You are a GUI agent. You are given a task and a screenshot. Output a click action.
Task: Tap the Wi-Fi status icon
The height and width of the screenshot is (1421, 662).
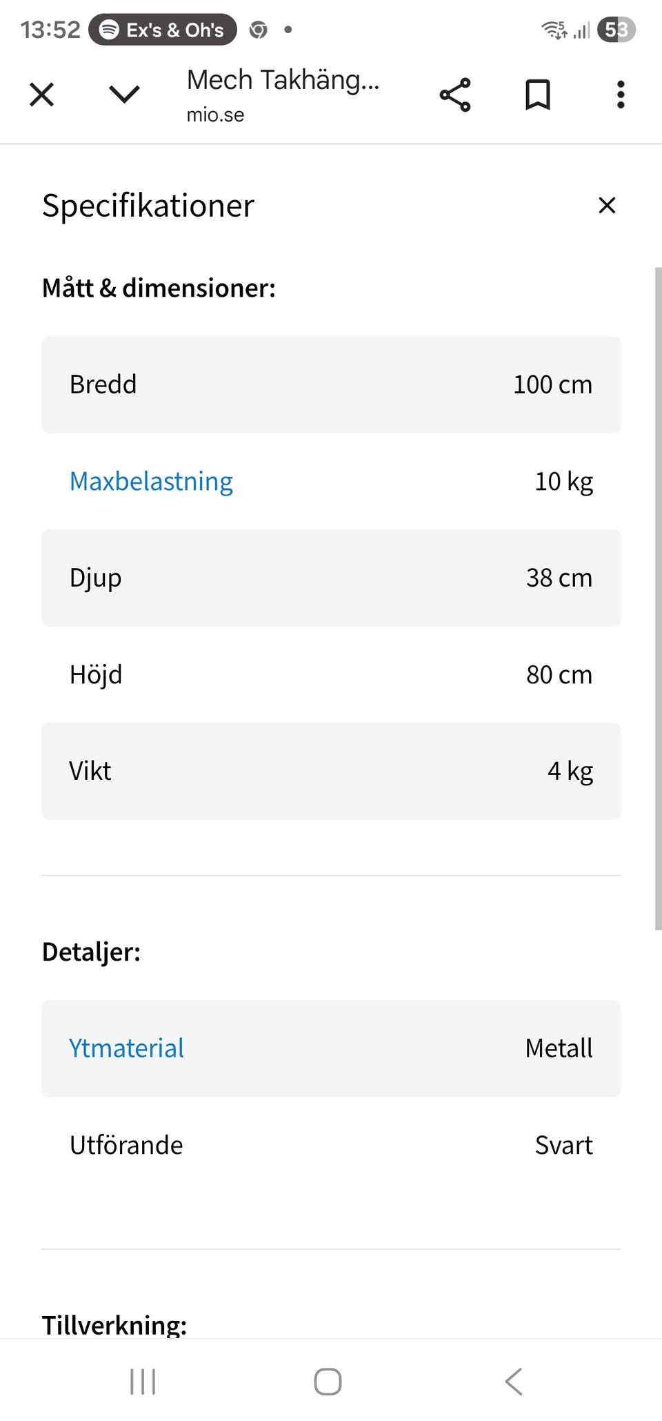point(554,30)
